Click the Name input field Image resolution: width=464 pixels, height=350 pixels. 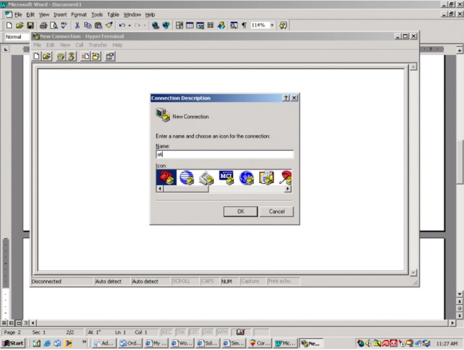[225, 154]
